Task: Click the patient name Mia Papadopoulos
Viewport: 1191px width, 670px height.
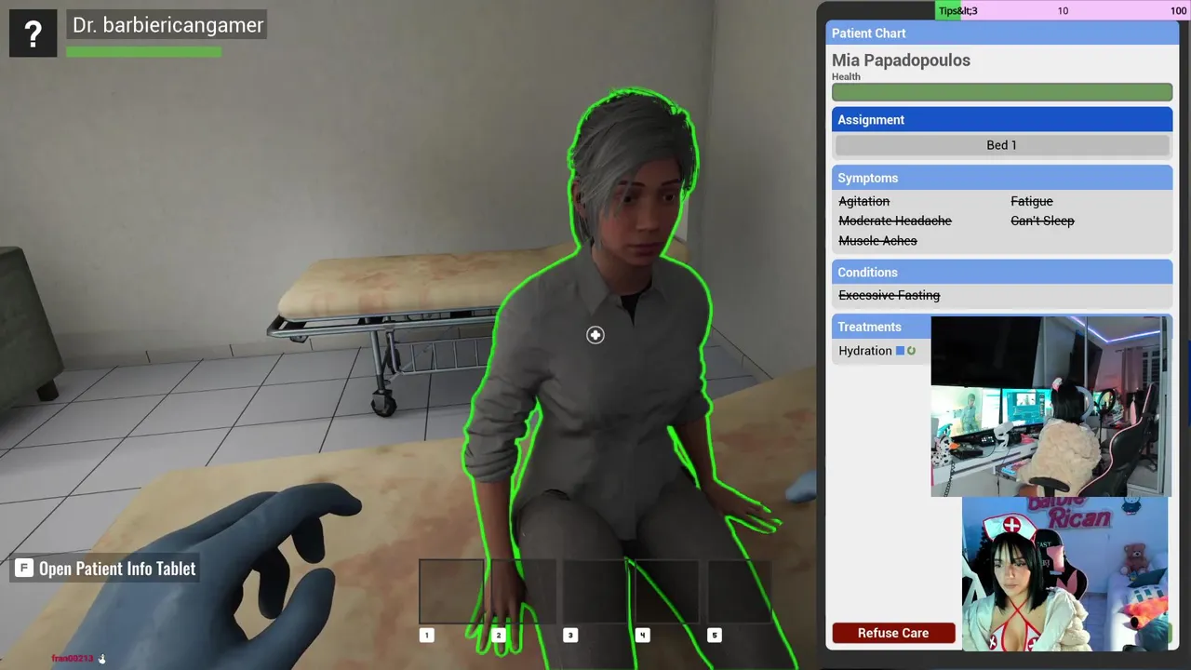Action: [x=901, y=60]
